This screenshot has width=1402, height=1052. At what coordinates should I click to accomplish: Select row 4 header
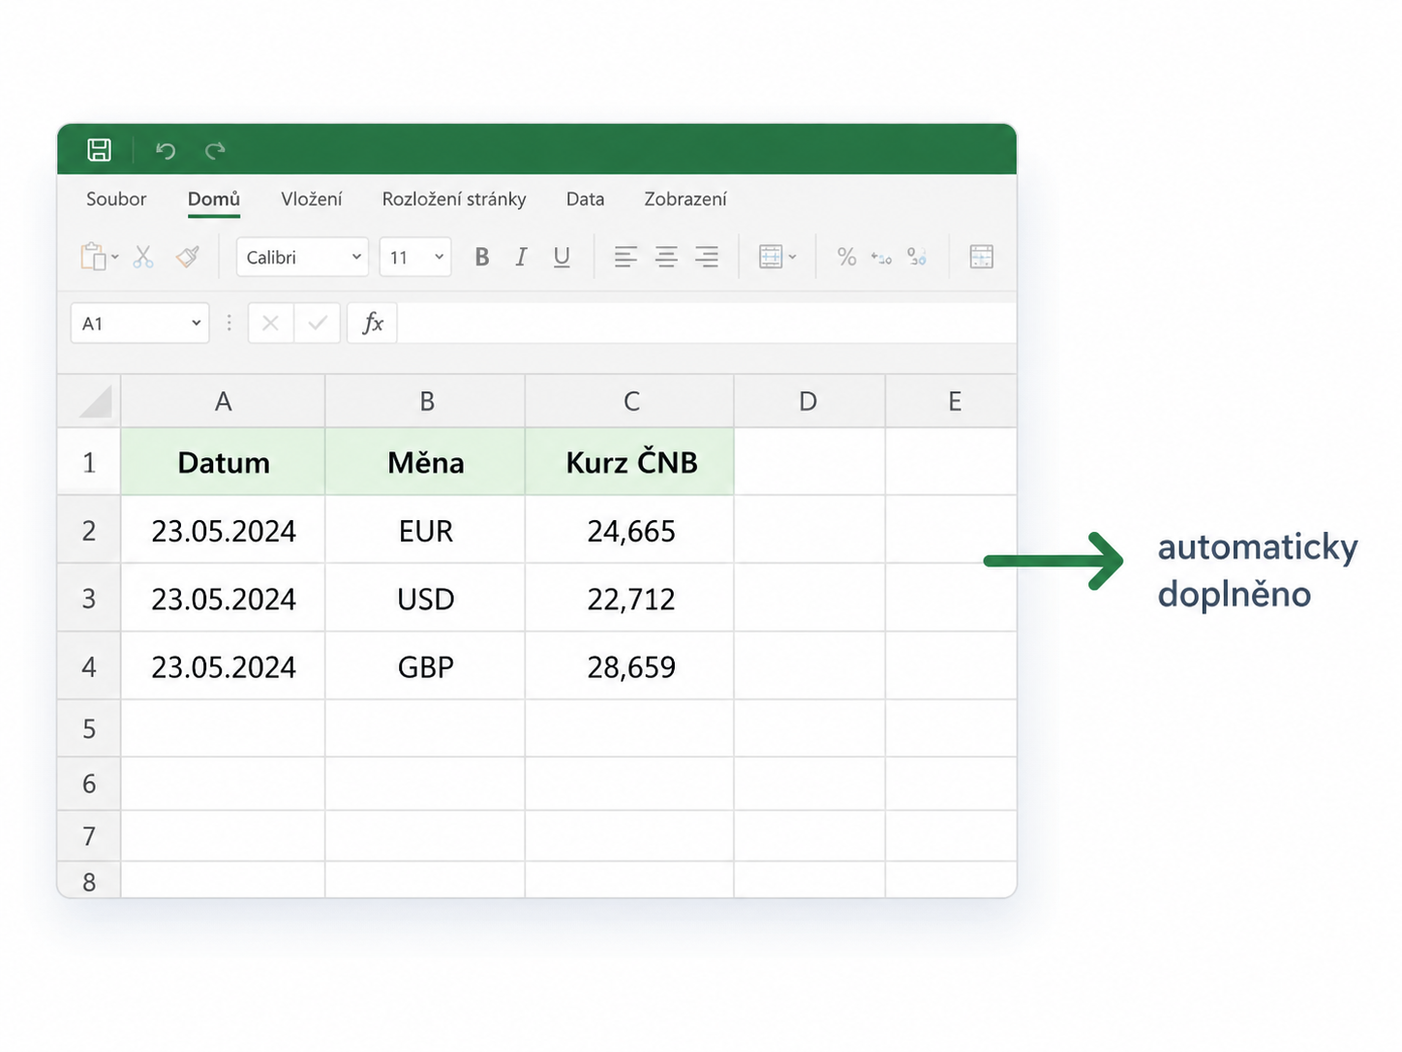pyautogui.click(x=89, y=666)
